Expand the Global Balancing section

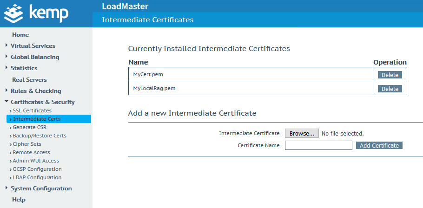coord(35,57)
